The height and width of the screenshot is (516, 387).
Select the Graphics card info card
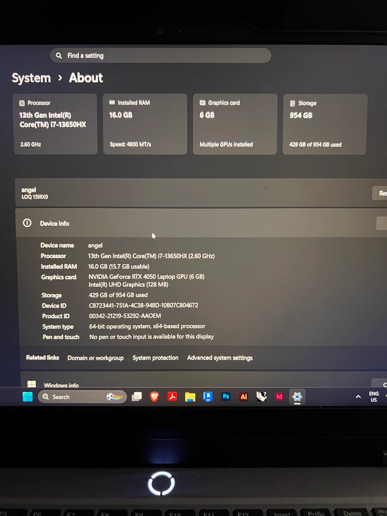click(235, 124)
